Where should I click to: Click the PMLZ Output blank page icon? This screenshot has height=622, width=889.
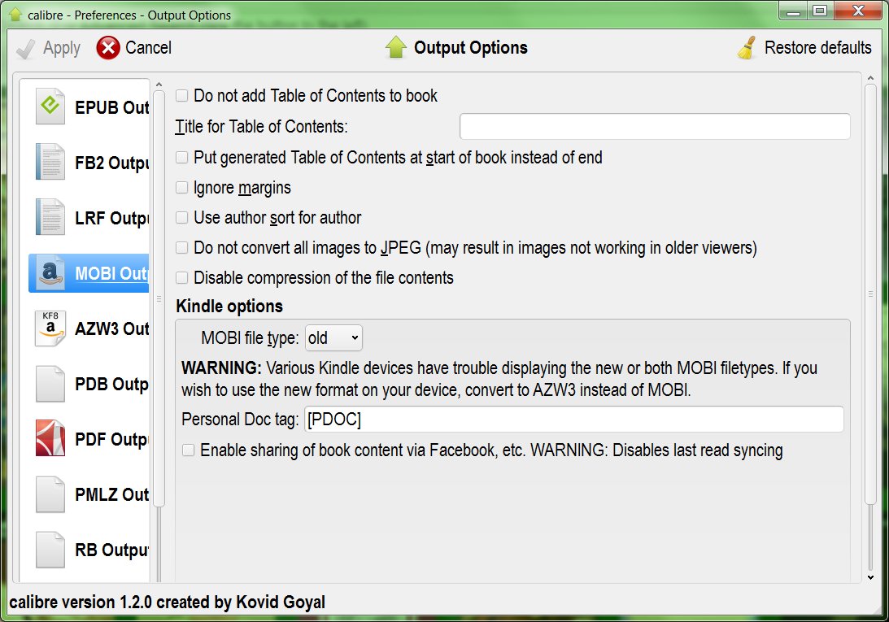[x=50, y=494]
